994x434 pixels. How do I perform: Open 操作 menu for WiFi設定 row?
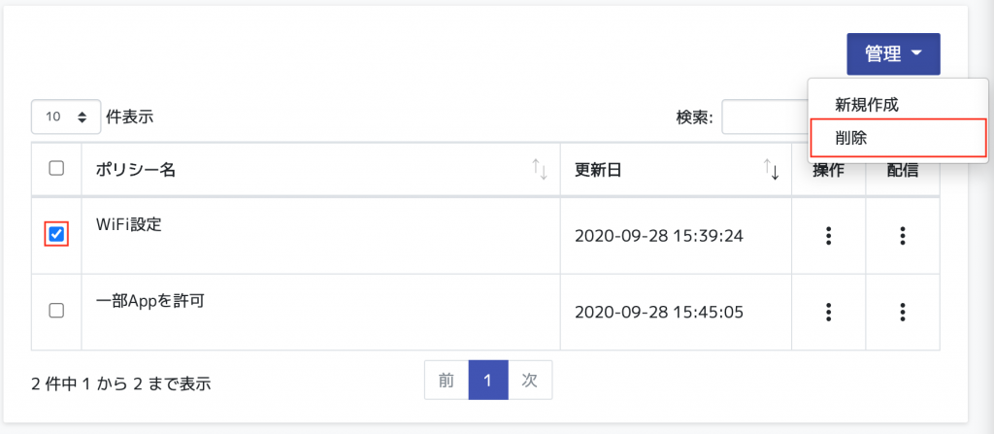click(x=828, y=236)
